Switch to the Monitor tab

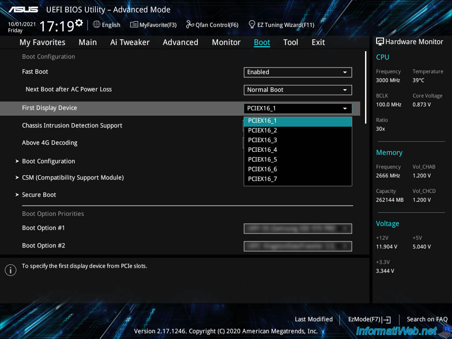(226, 42)
